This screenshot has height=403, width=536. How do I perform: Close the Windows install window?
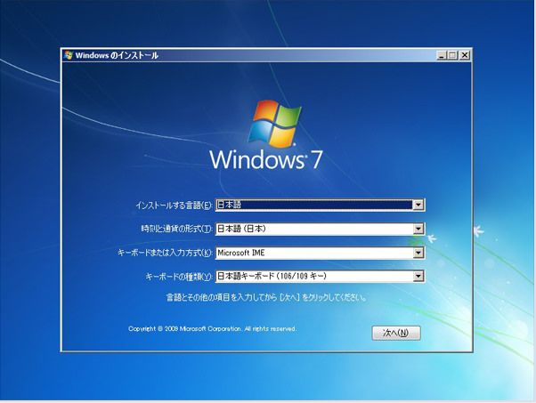pyautogui.click(x=465, y=55)
